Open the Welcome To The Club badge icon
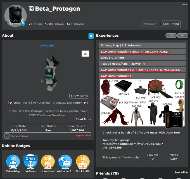 tap(65, 162)
